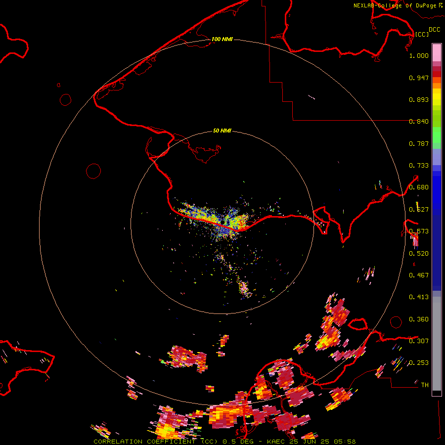Select the 0.893 scale value

click(x=419, y=99)
